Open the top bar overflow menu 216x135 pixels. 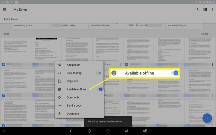212,9
